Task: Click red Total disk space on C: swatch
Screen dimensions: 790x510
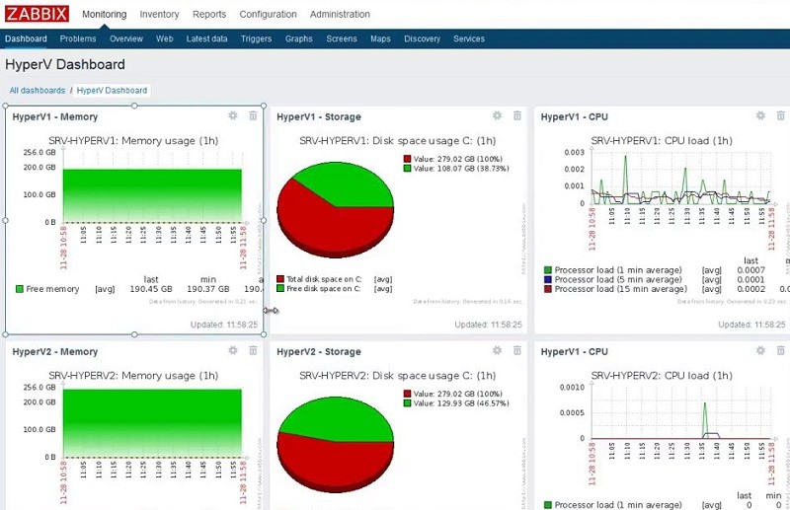Action: click(x=280, y=279)
